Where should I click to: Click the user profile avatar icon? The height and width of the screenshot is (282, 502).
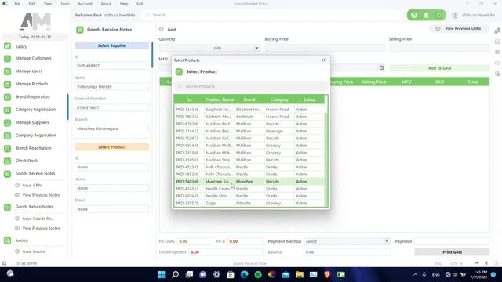coord(455,15)
